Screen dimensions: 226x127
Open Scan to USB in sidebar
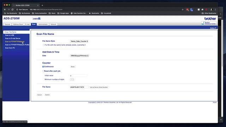coord(10,35)
